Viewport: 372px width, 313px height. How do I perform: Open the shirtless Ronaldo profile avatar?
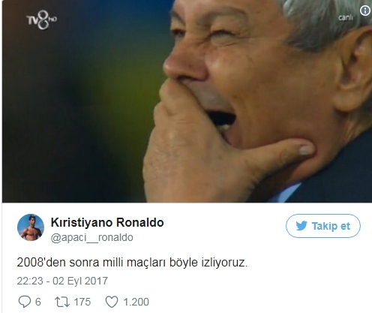click(x=31, y=227)
